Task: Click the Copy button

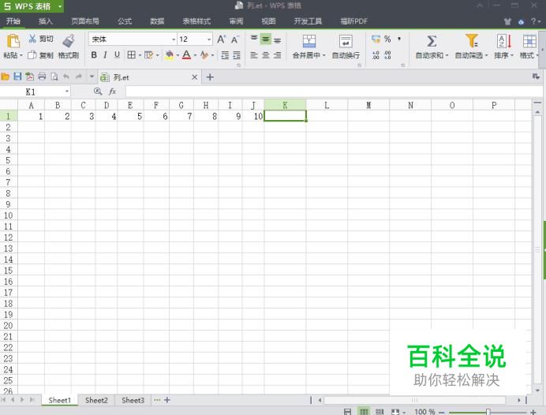Action: point(40,55)
